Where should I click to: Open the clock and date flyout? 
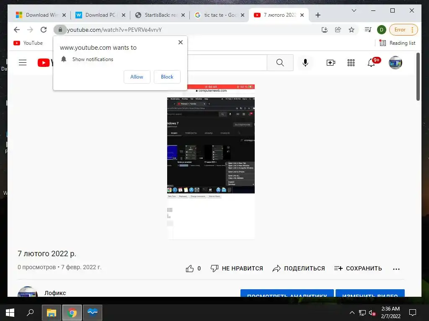[x=390, y=313]
